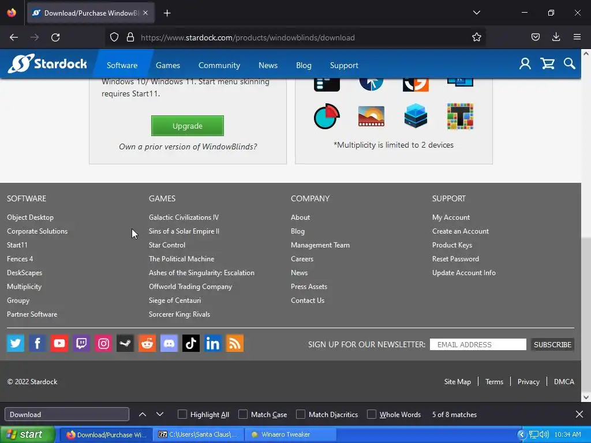Switch to the 7-Zip taskbar window

(199, 435)
